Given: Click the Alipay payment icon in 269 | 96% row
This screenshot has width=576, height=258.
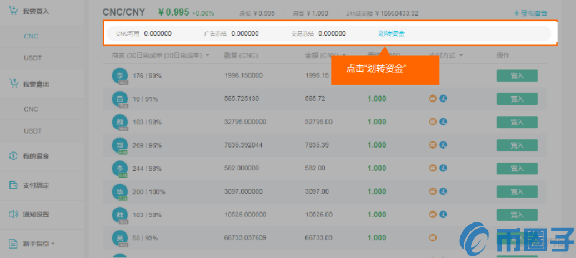Looking at the screenshot, I should (443, 145).
